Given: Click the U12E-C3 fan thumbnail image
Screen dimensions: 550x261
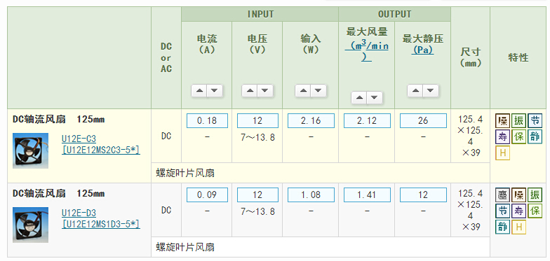Looking at the screenshot, I should pyautogui.click(x=31, y=151).
